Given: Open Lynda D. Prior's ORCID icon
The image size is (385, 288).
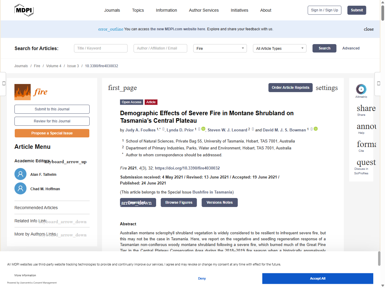Looking at the screenshot, I should [x=203, y=129].
